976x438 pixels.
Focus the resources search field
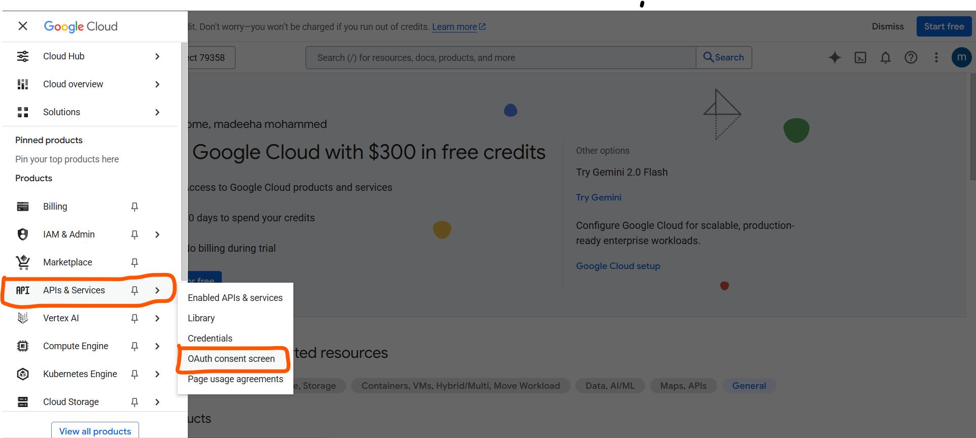[500, 58]
